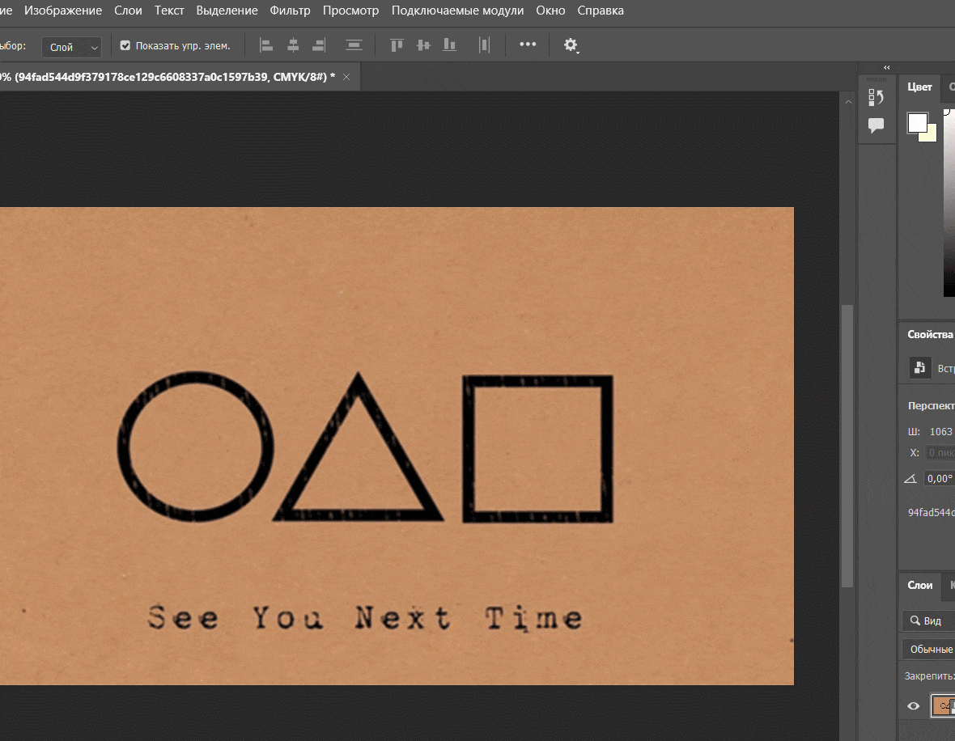Click the width value 1063
Screen dimensions: 955x741
click(941, 431)
